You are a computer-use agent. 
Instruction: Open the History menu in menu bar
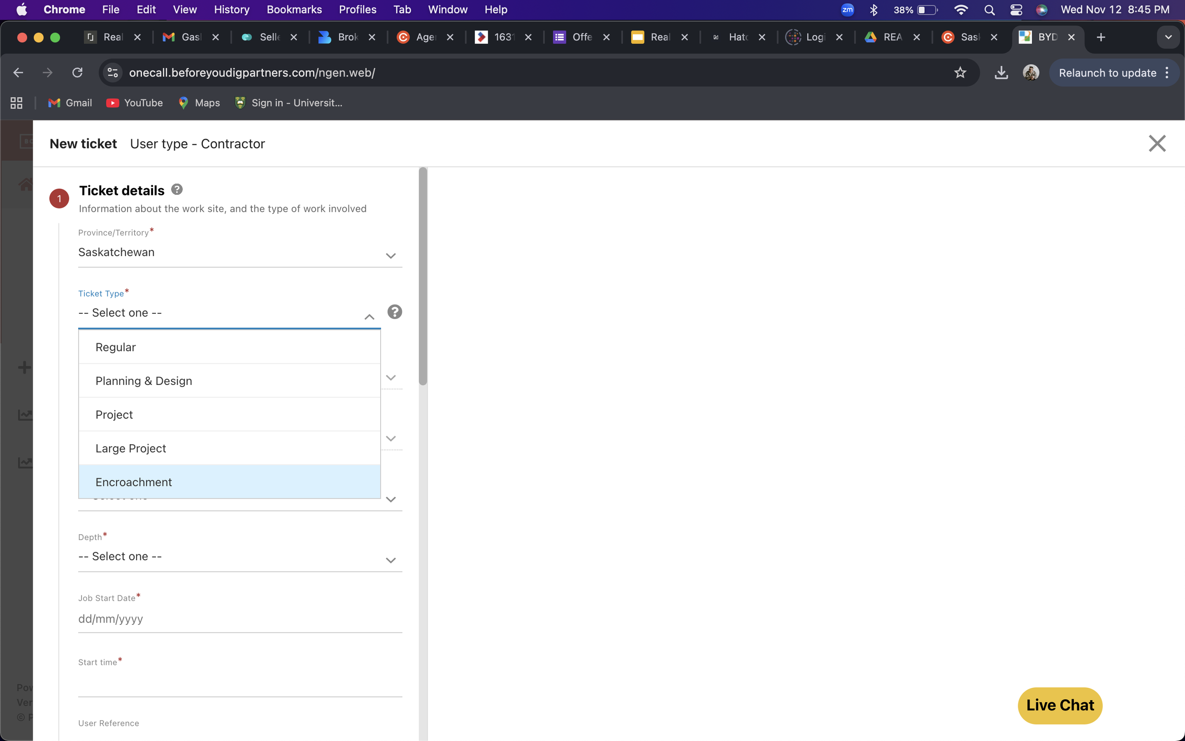click(232, 10)
